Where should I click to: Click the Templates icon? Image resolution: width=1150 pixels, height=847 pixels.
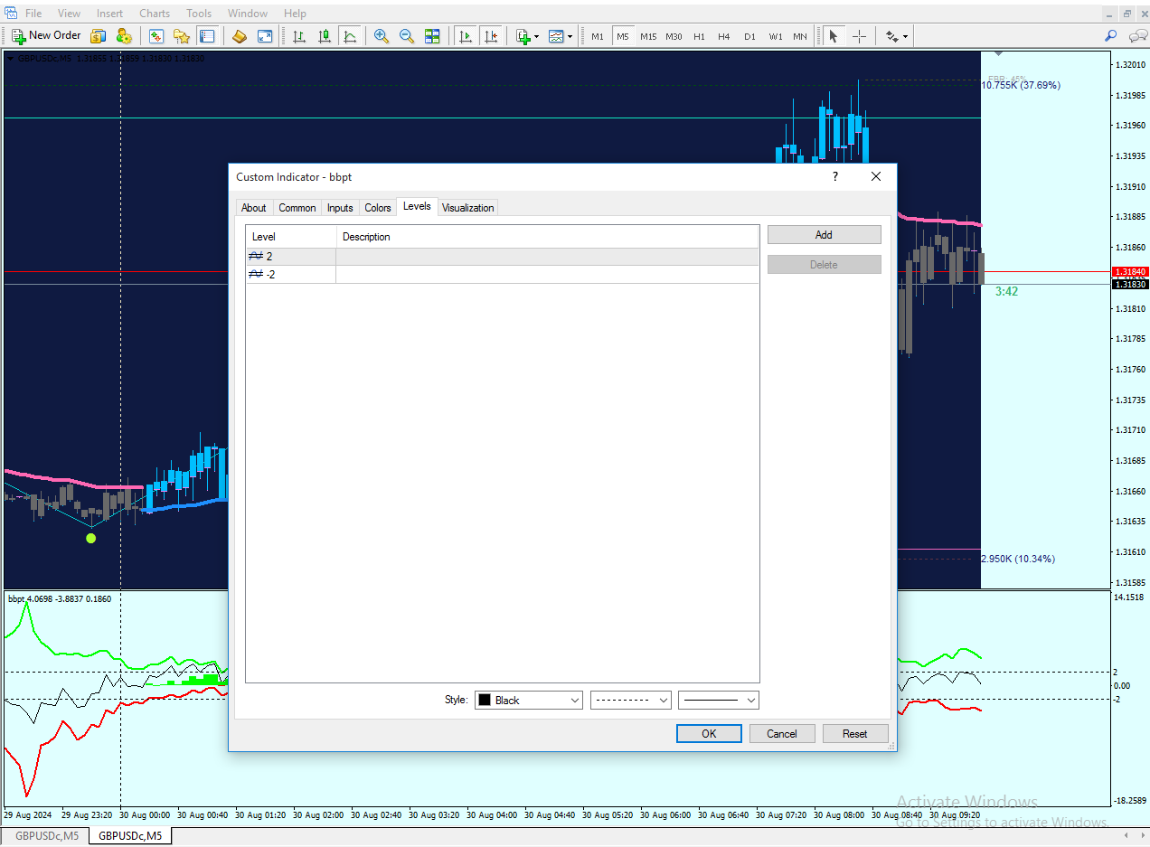(x=555, y=36)
